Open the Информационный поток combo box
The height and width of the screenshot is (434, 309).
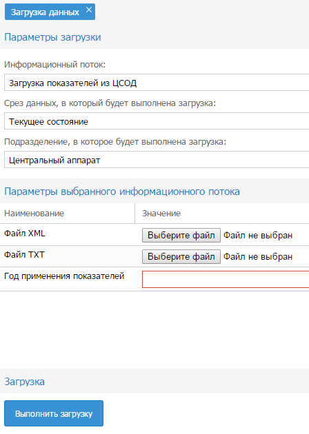157,83
